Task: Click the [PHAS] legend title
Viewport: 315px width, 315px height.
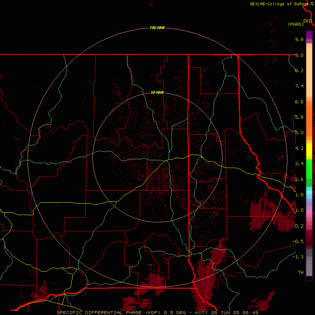Action: [296, 24]
